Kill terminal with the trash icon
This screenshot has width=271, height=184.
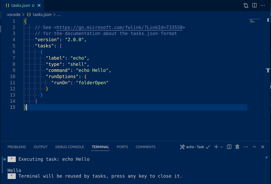click(x=237, y=147)
